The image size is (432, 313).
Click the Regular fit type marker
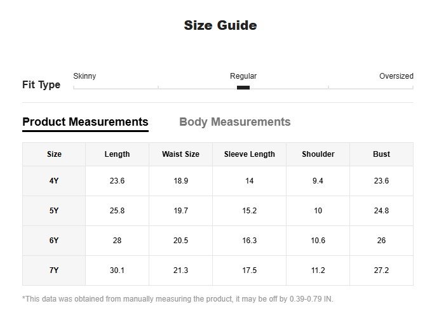243,87
